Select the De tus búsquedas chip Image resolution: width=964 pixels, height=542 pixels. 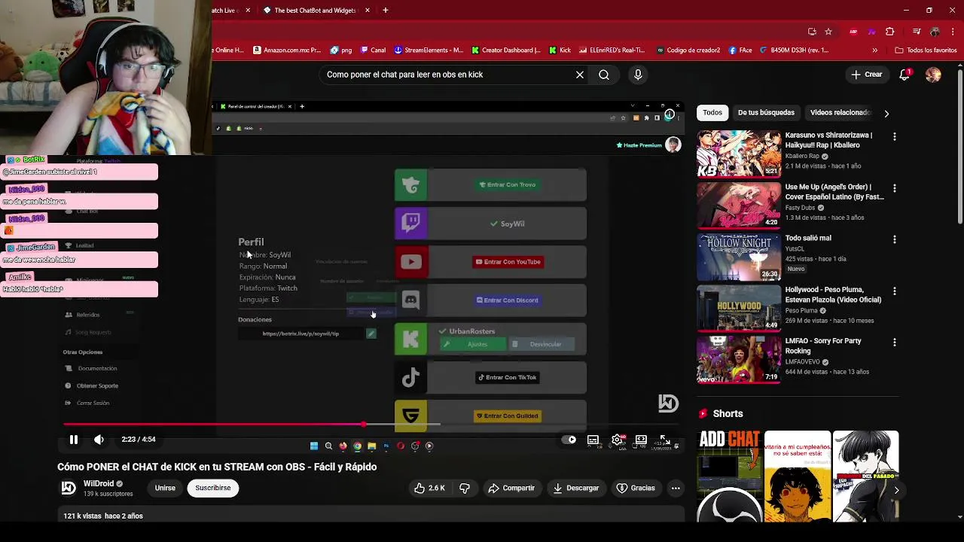click(x=766, y=112)
